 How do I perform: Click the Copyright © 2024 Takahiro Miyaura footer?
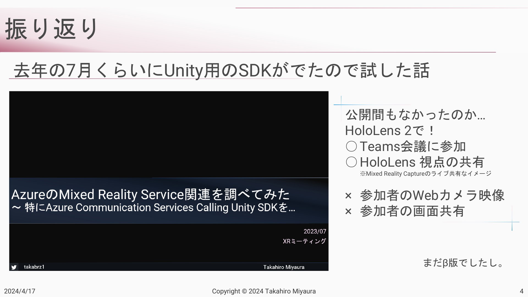[264, 291]
